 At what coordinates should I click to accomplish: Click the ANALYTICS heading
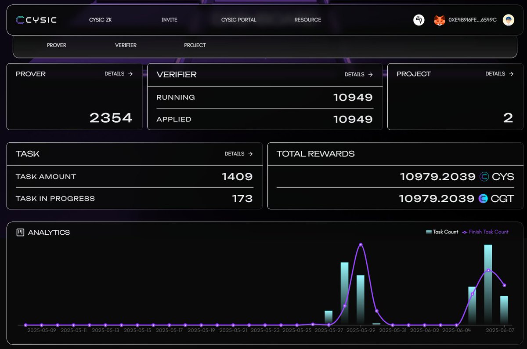49,232
